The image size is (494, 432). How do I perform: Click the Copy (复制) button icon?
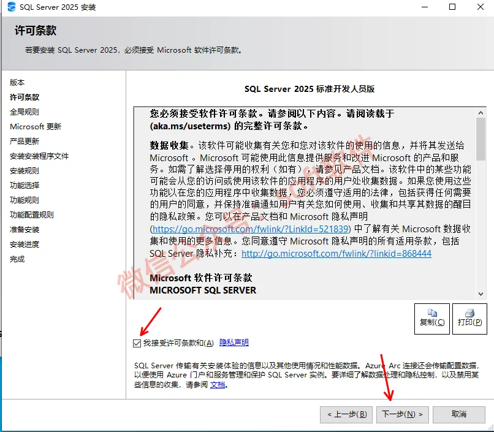[432, 313]
